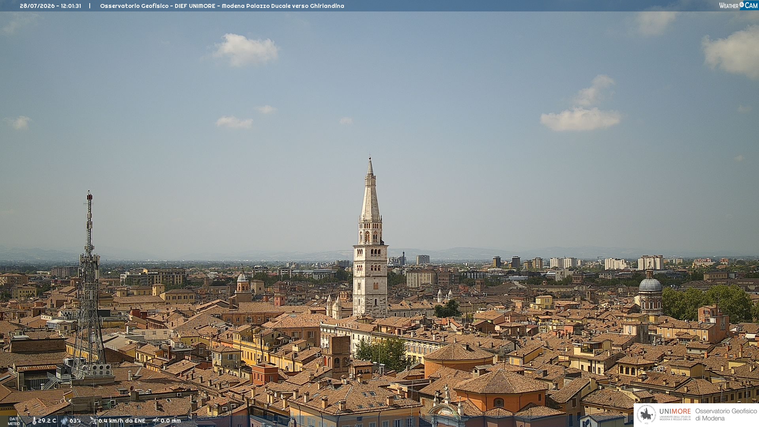759x427 pixels.
Task: Click the Osservatorio Geofisico DIEF UNIMORE title text
Action: (x=222, y=6)
